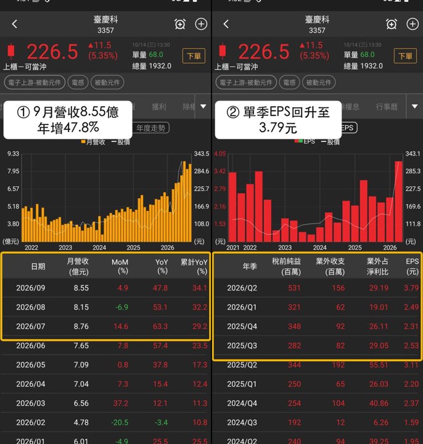Select the 2026/Q1 earnings row
Image resolution: width=423 pixels, height=444 pixels.
pos(317,307)
